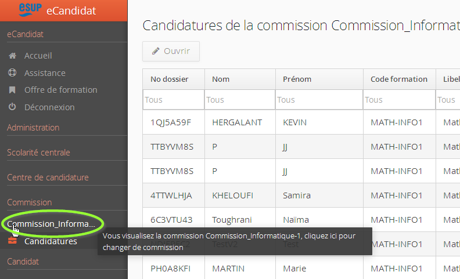This screenshot has height=279, width=460.
Task: Click the briefcase icon beside Candidatures
Action: pos(12,241)
